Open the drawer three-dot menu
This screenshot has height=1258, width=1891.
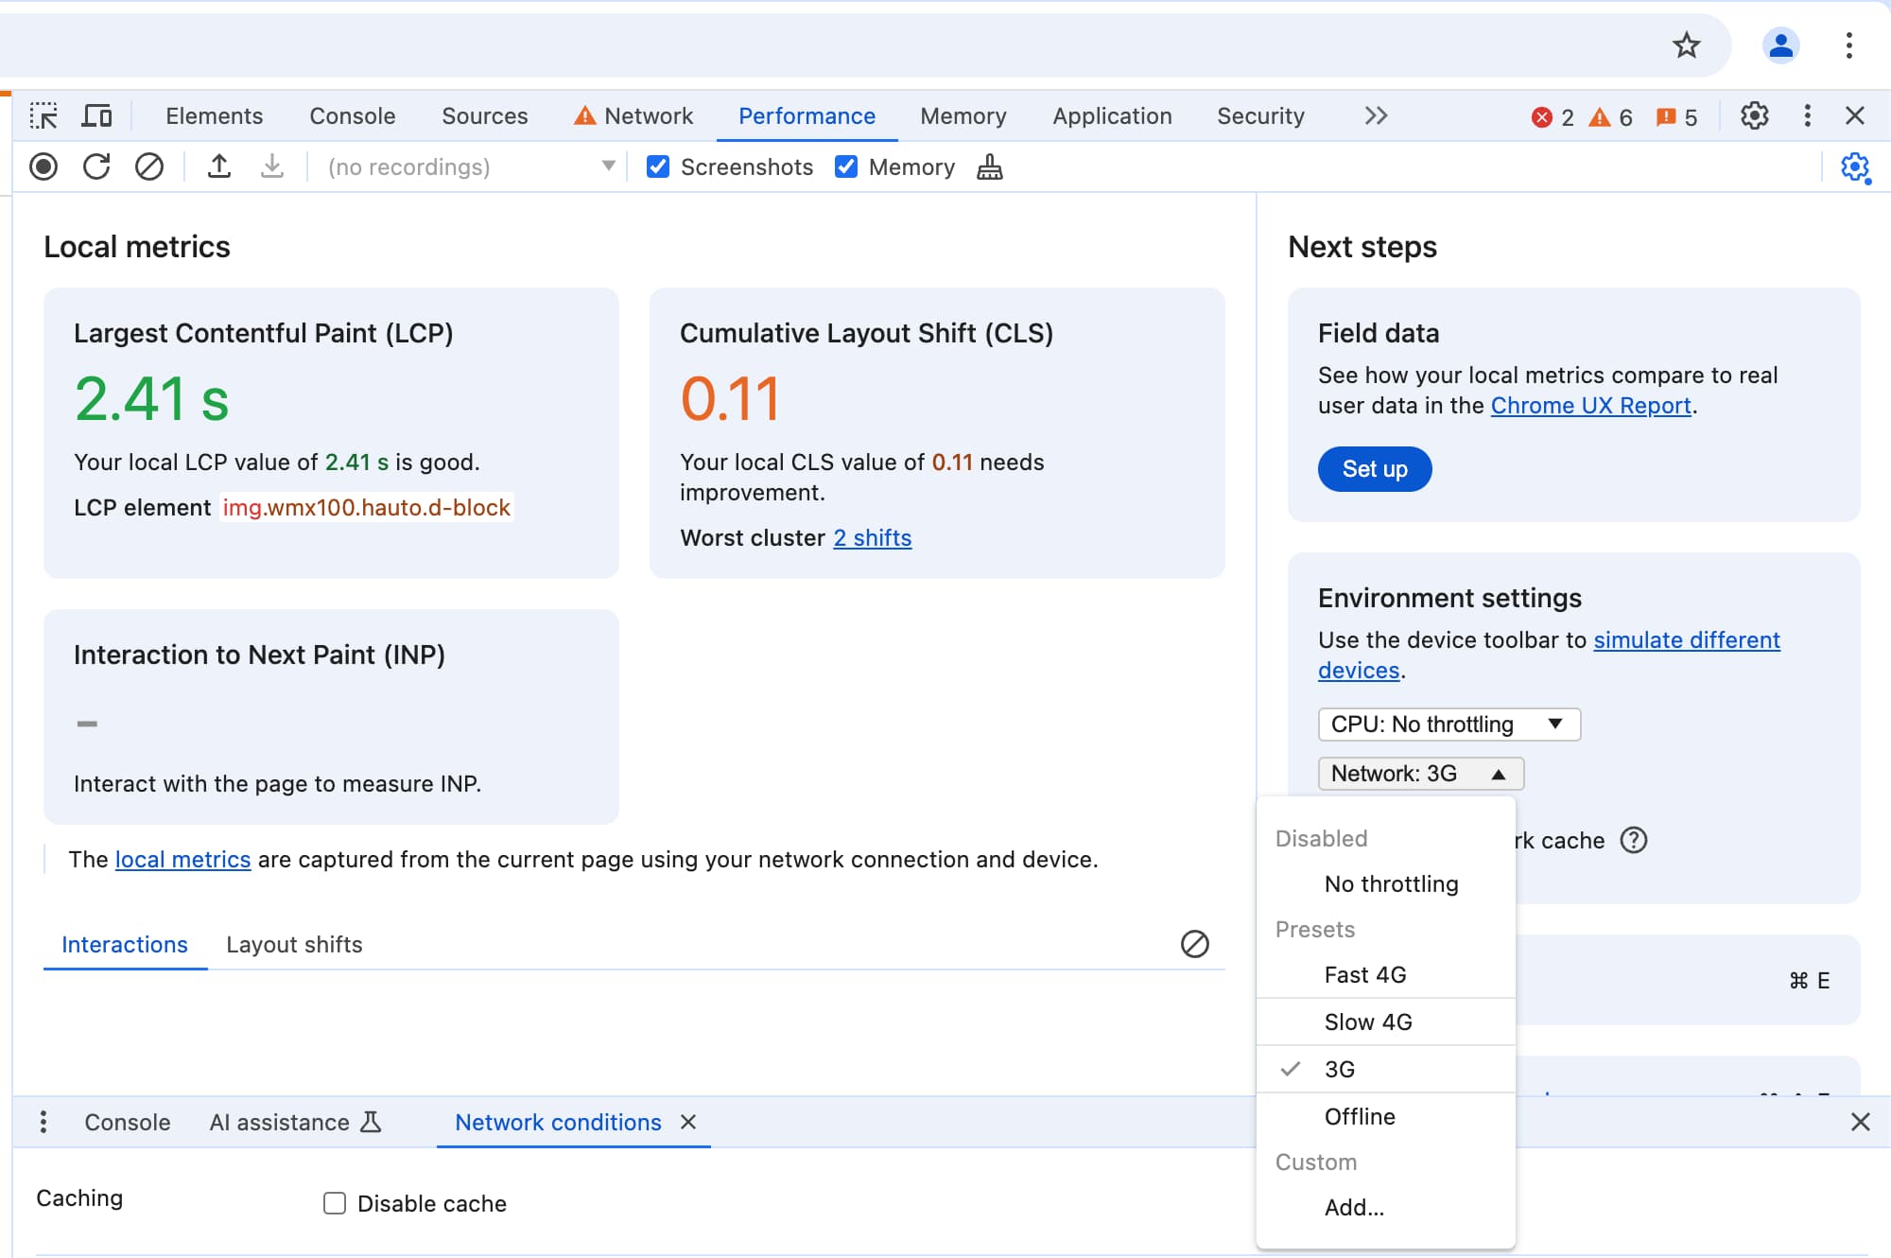coord(43,1122)
